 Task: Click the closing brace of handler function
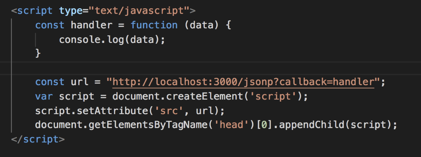38,54
